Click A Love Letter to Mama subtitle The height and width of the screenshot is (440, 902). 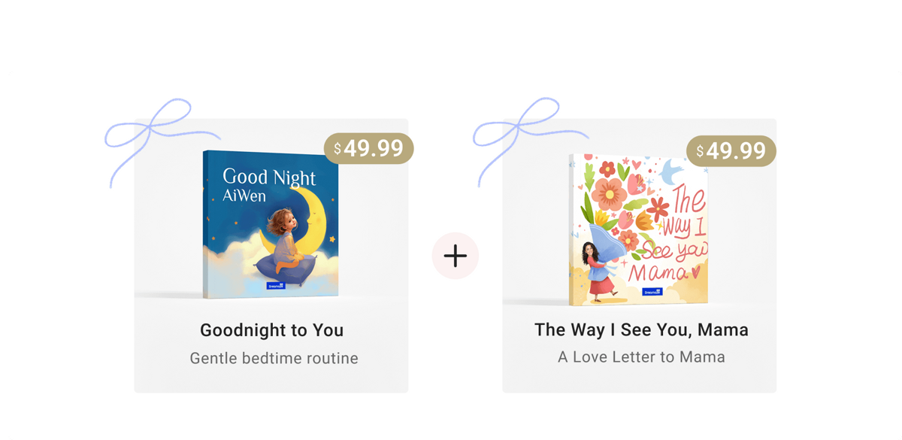(x=641, y=357)
